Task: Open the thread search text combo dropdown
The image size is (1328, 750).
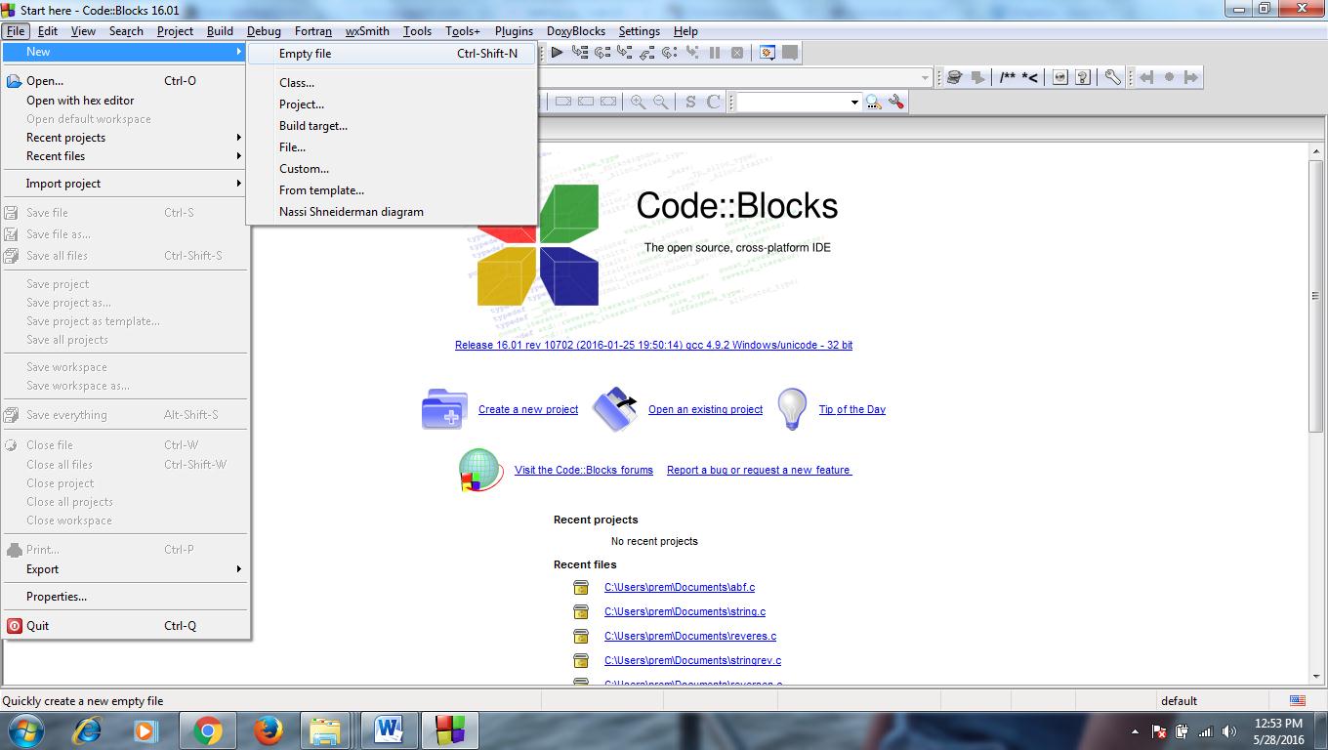Action: 853,102
